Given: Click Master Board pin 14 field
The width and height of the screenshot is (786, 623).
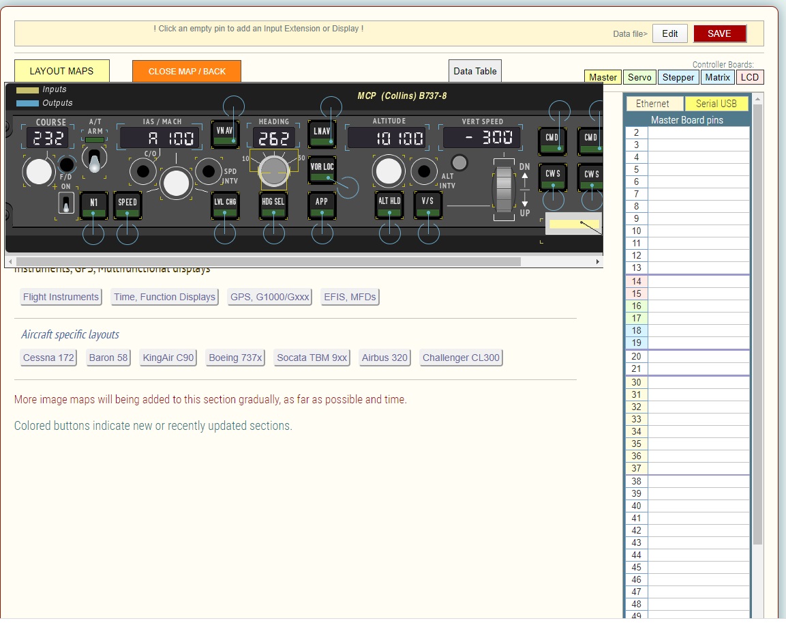Looking at the screenshot, I should click(698, 282).
